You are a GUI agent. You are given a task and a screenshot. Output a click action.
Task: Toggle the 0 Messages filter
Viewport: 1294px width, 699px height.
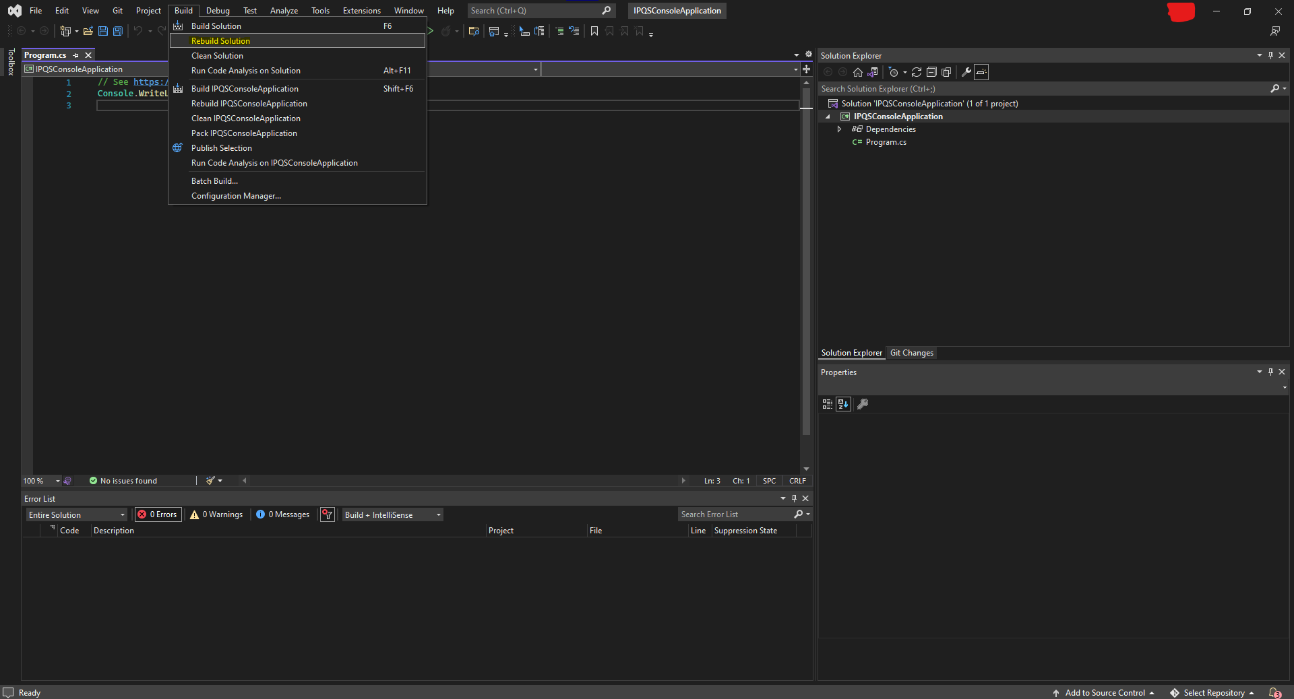(x=283, y=514)
